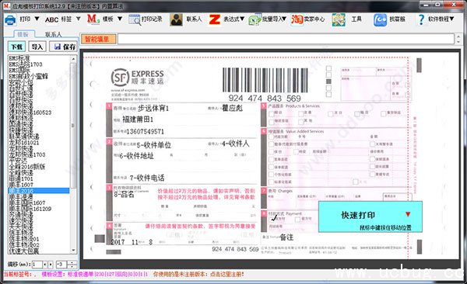Viewport: 467px width, 284px height.
Task: Select 顺丰国际161209 in template list
Action: [x=30, y=209]
